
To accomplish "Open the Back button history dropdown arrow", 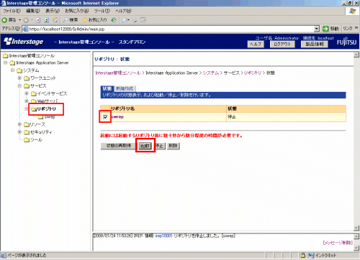I will tap(20, 20).
